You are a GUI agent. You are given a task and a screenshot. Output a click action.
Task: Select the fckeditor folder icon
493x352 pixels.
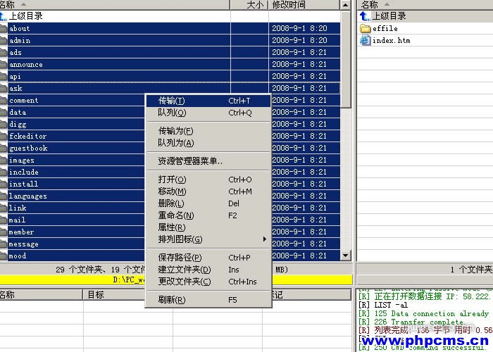(x=4, y=137)
